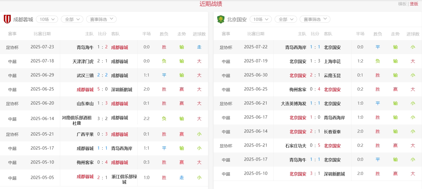Click 天津津门虎 team name link
422x189 pixels.
[83, 61]
